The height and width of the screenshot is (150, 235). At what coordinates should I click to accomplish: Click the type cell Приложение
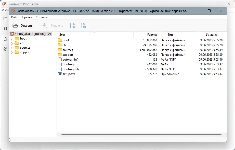[x=170, y=74]
